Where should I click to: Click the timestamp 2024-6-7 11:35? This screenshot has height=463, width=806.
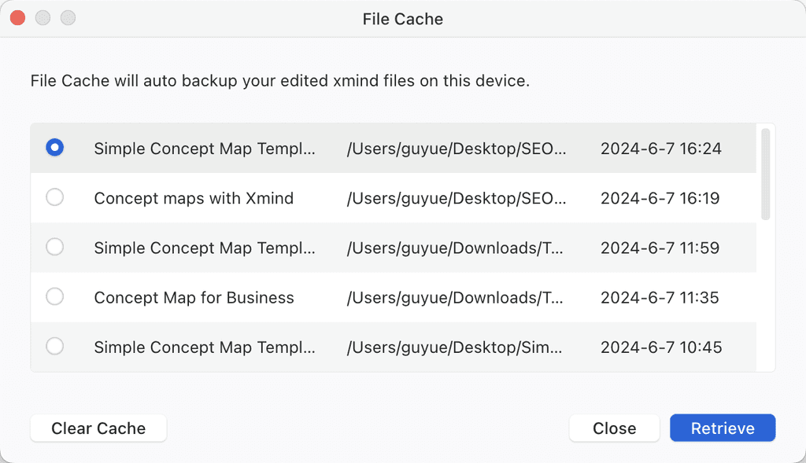(x=660, y=296)
